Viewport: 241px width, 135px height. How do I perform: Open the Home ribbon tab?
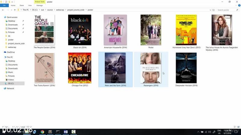click(x=13, y=5)
